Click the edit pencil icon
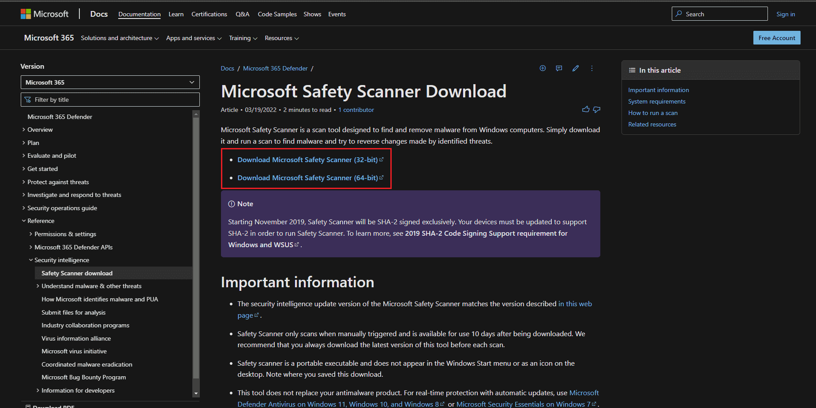This screenshot has width=816, height=408. 576,68
